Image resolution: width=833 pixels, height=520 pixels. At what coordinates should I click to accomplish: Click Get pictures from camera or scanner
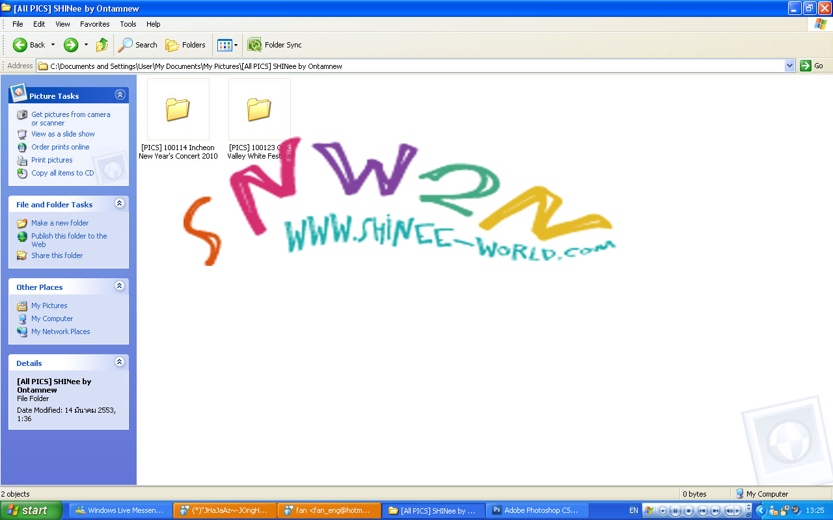[x=71, y=118]
